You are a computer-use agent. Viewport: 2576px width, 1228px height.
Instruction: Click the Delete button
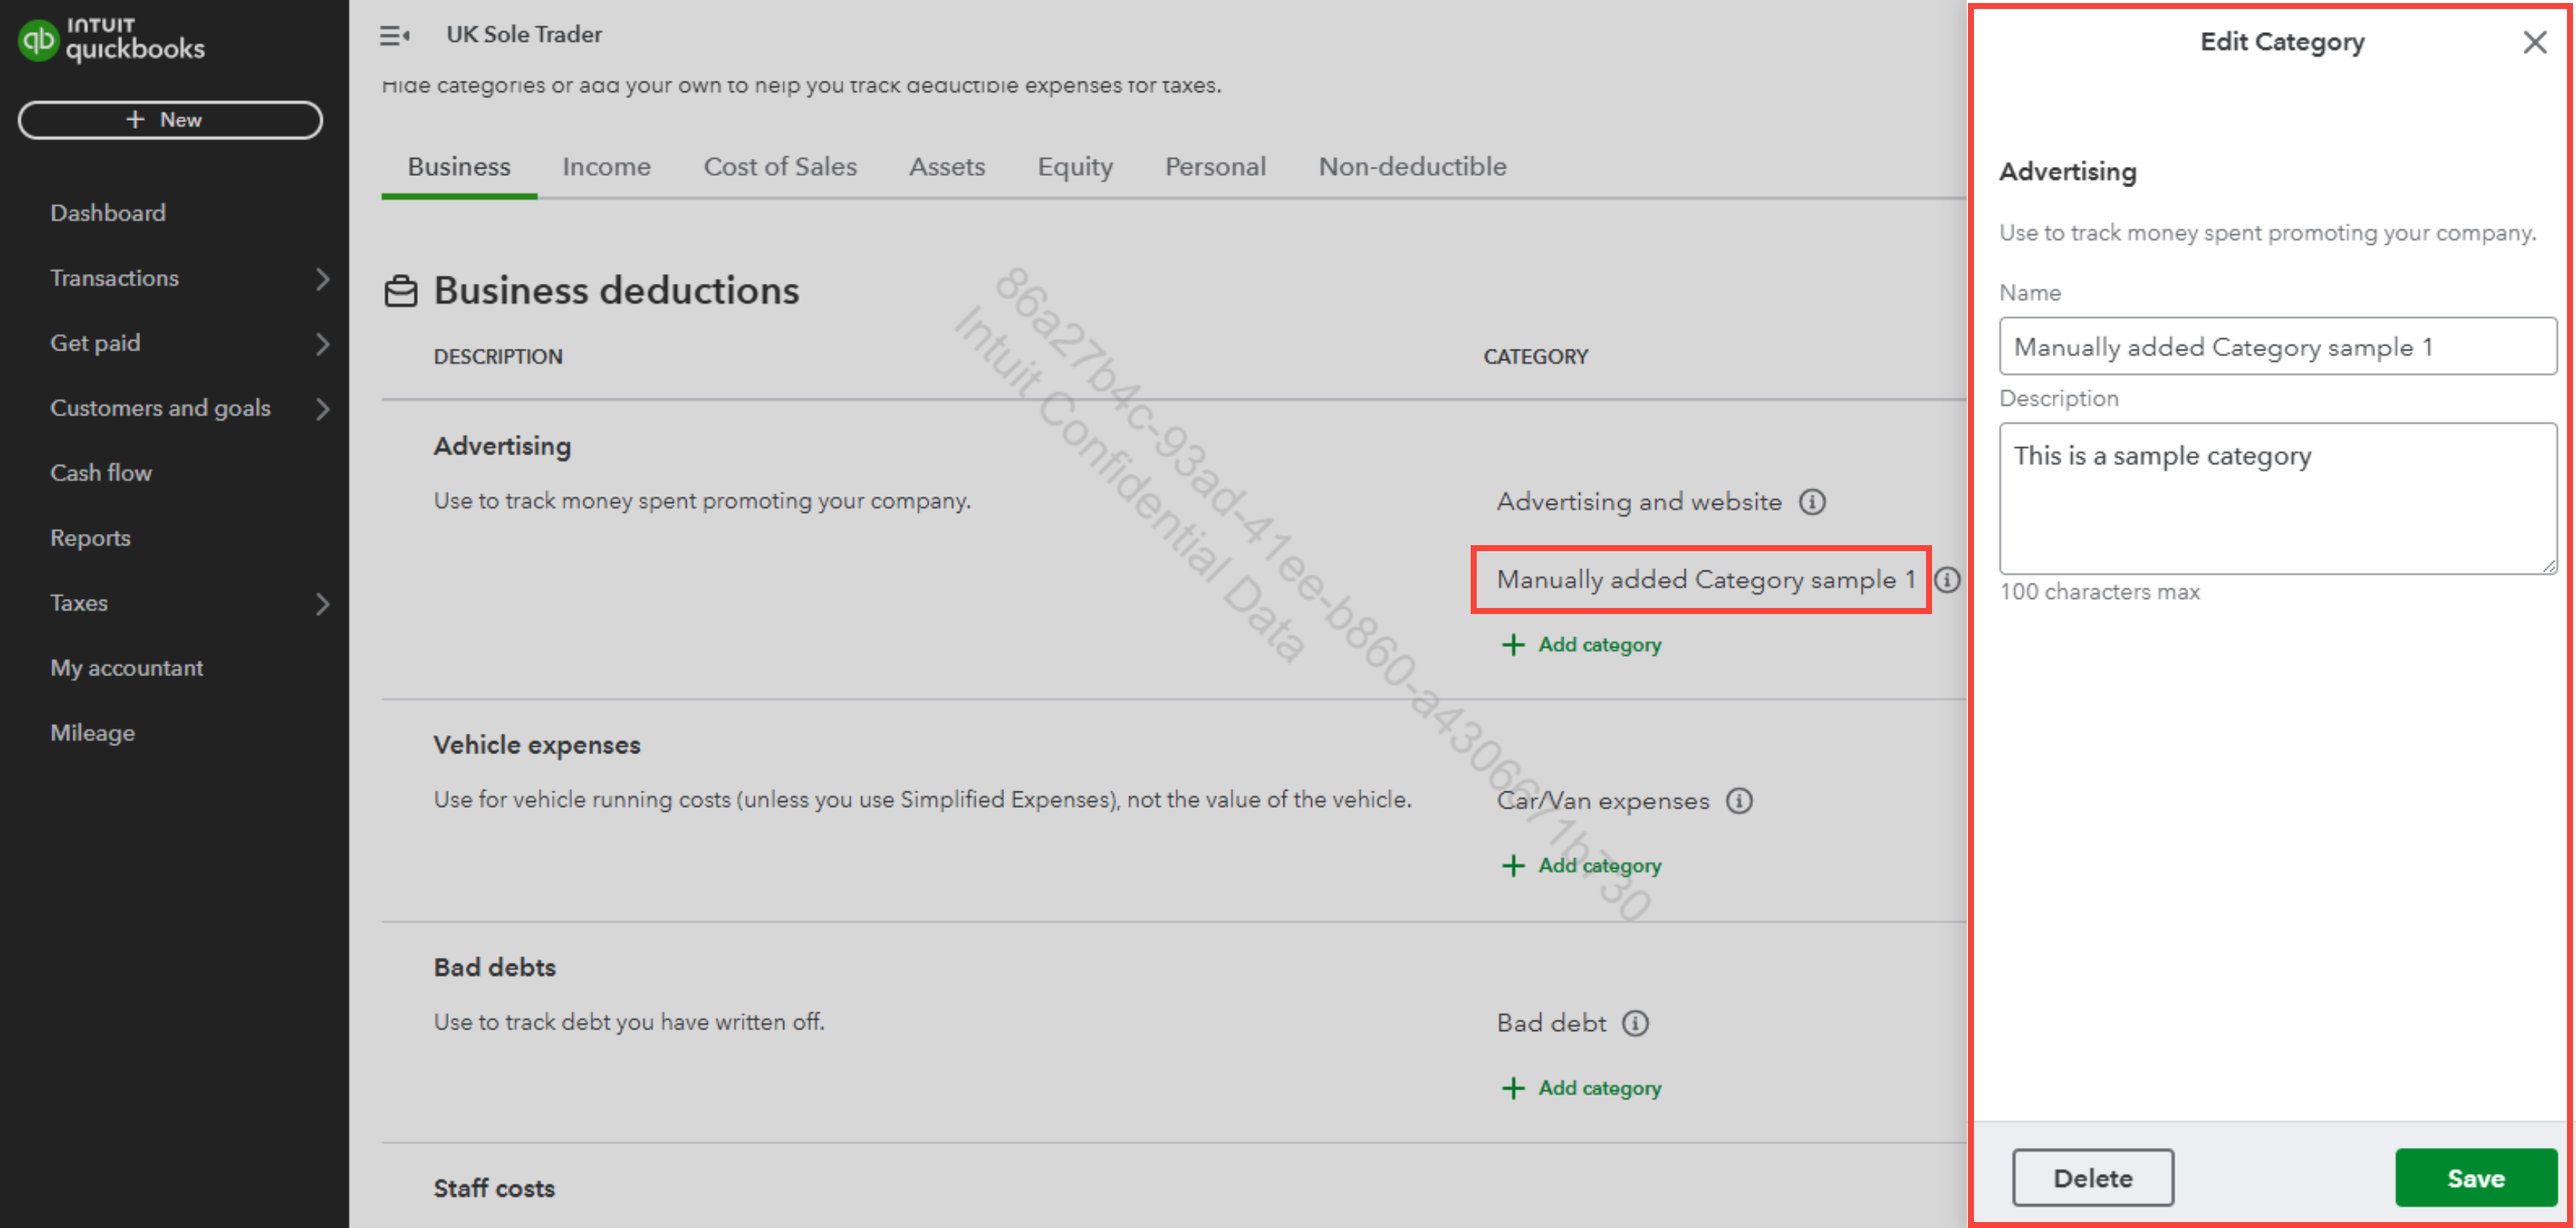click(2092, 1177)
